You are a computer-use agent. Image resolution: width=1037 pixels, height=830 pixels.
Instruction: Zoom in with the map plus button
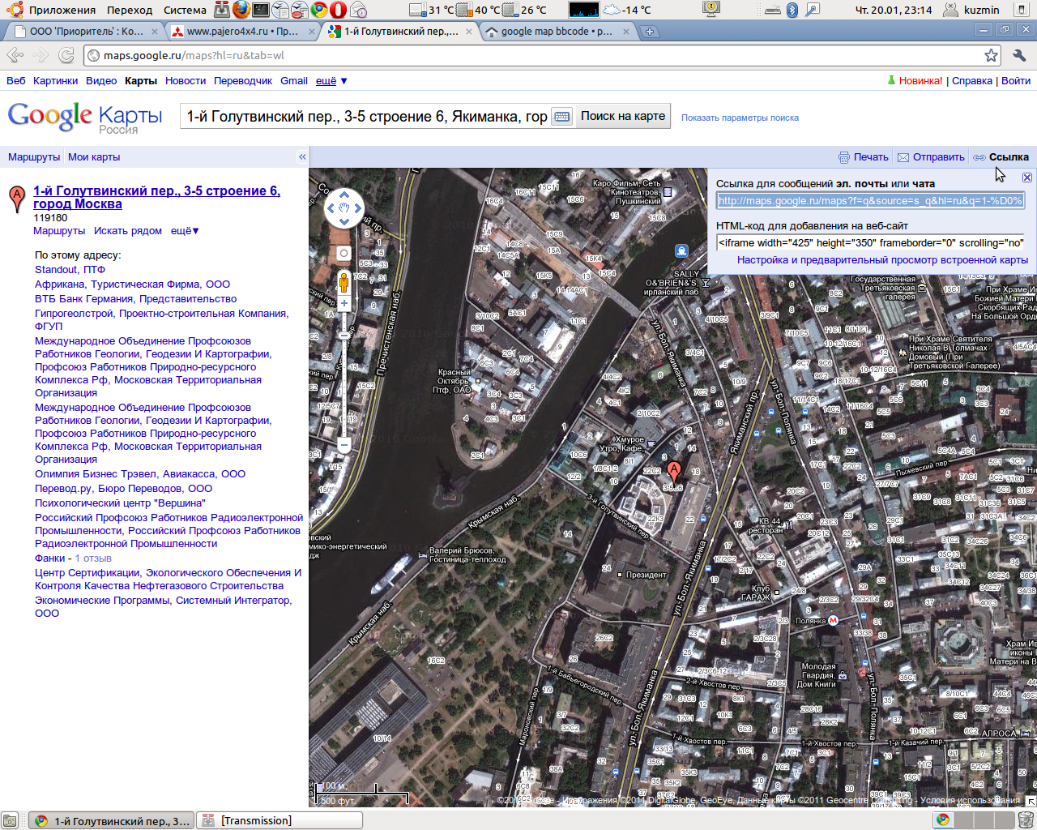344,303
